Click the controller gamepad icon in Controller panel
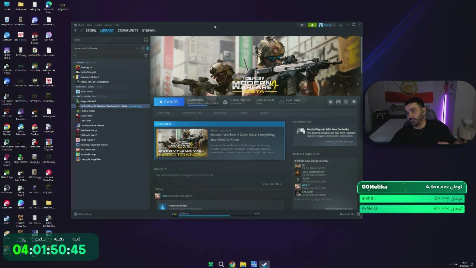Viewport: 476px width, 268px height. click(300, 131)
